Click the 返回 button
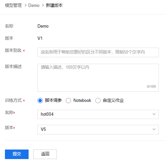Image resolution: width=166 pixels, height=163 pixels. (45, 154)
